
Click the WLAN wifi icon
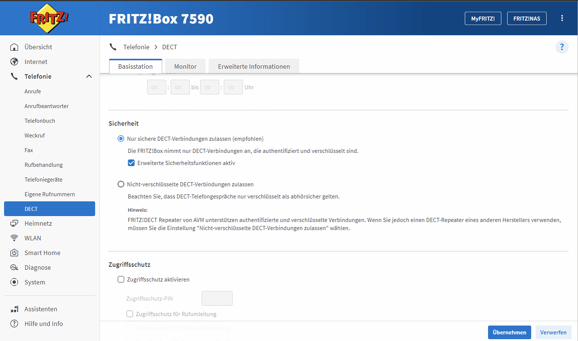click(x=14, y=238)
